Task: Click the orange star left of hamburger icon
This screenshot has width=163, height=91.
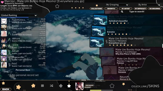Action: pyautogui.click(x=33, y=86)
